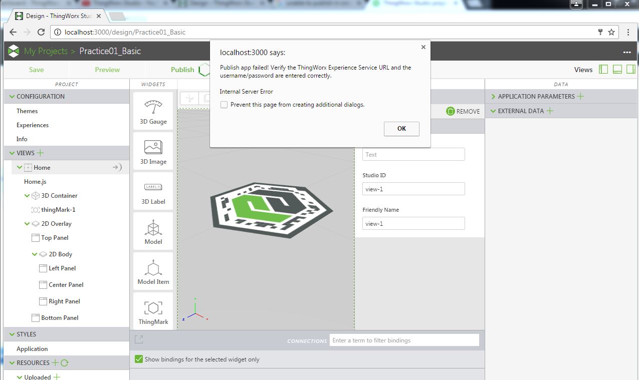Screen dimensions: 639x380
Task: Select Left Panel in the tree
Action: pyautogui.click(x=62, y=268)
